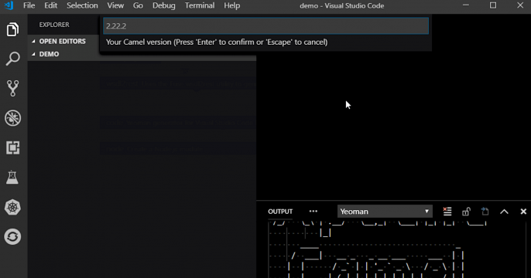Select the OUTPUT panel tab
Image resolution: width=531 pixels, height=278 pixels.
pos(280,212)
